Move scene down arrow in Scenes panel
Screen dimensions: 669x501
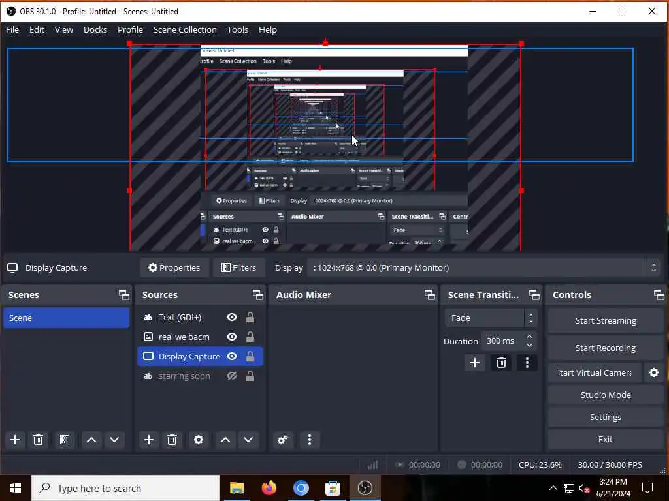pos(114,440)
